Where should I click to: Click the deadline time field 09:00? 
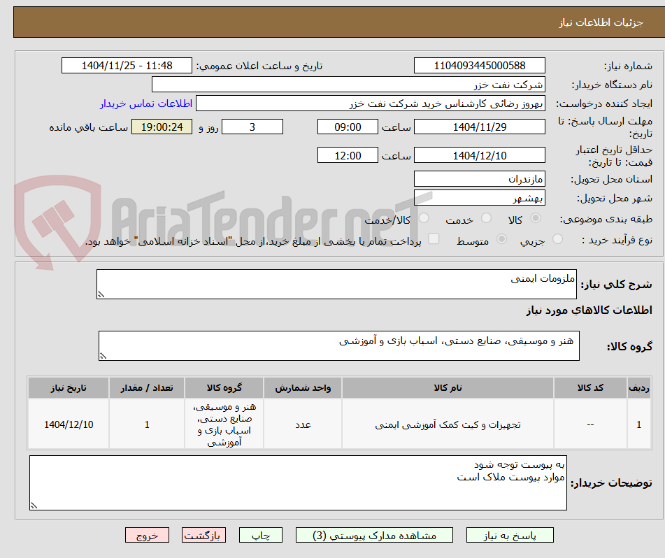pos(348,127)
